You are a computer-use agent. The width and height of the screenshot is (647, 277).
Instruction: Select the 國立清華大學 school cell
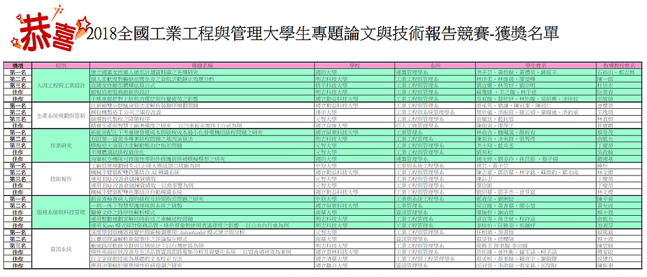tap(354, 259)
